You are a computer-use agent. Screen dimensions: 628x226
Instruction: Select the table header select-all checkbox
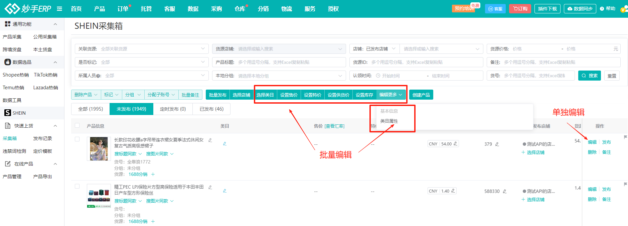tap(77, 126)
